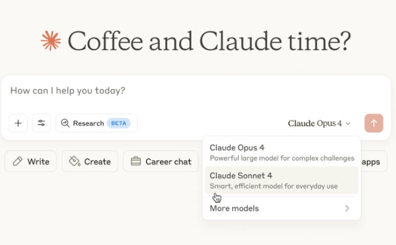Click the blue BETA badge
The image size is (396, 245).
pyautogui.click(x=119, y=123)
